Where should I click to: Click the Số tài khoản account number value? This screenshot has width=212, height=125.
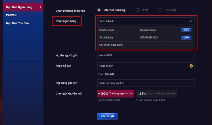(149, 38)
